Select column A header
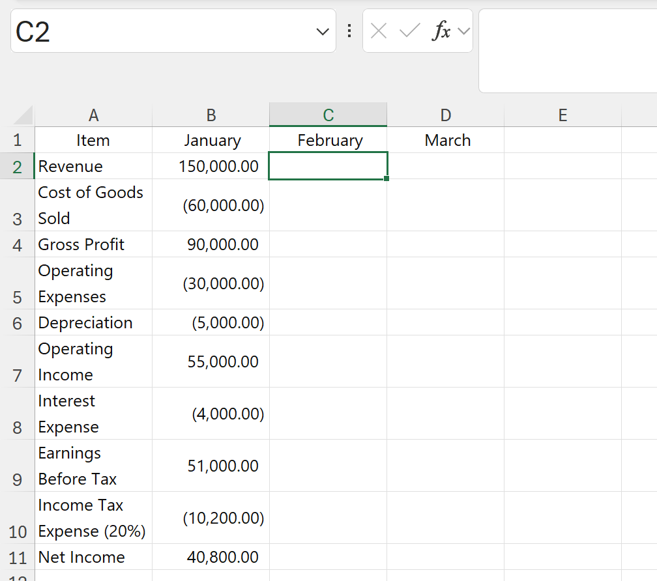 (93, 115)
